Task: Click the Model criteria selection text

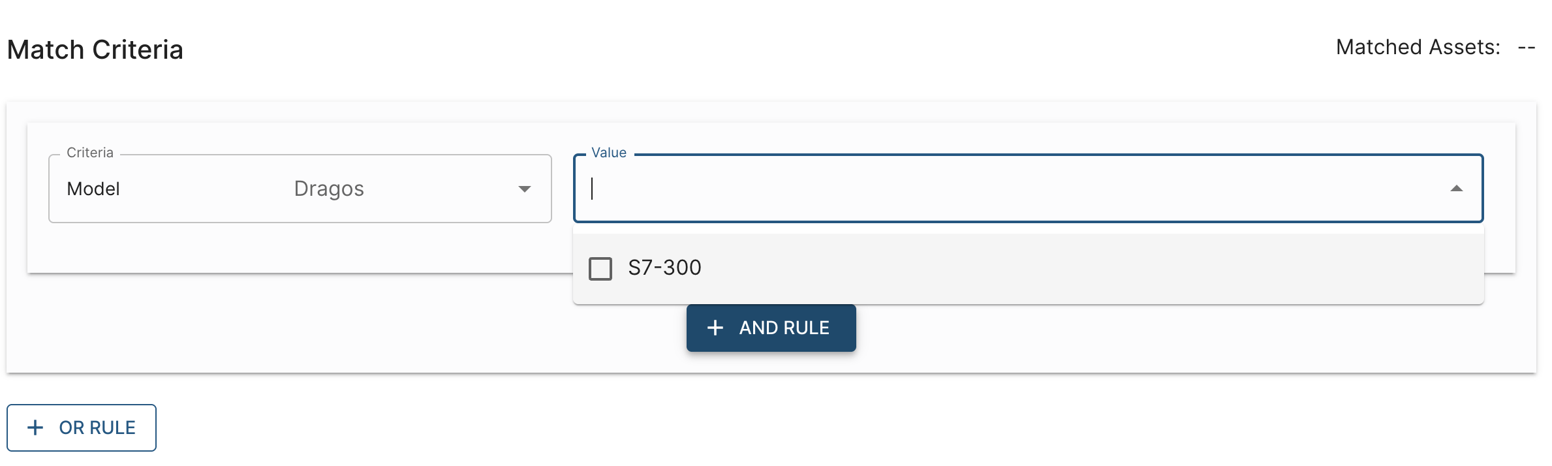Action: 93,189
